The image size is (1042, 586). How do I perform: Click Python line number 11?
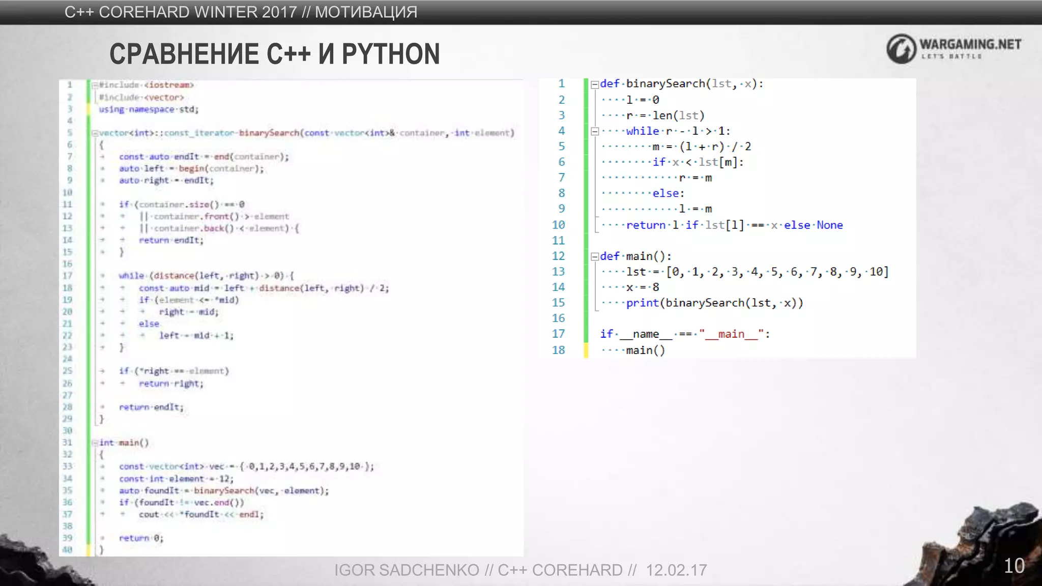(x=558, y=241)
